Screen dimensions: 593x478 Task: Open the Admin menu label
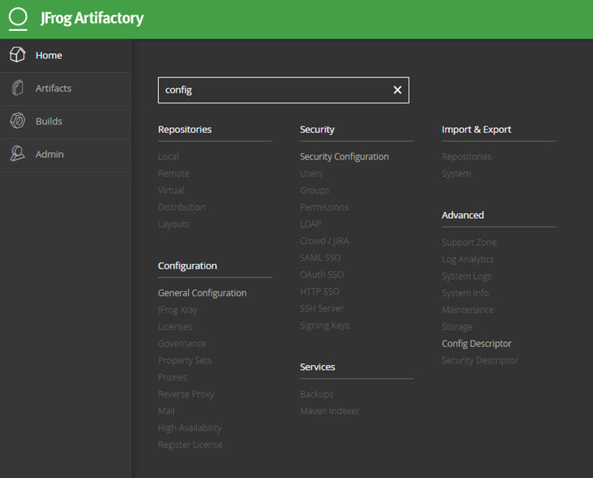[50, 155]
